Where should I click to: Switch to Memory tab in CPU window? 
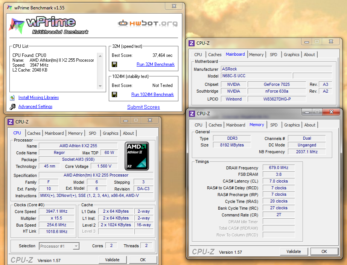(x=75, y=133)
